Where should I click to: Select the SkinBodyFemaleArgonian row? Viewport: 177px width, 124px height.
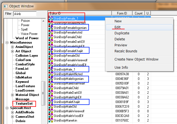70,28
